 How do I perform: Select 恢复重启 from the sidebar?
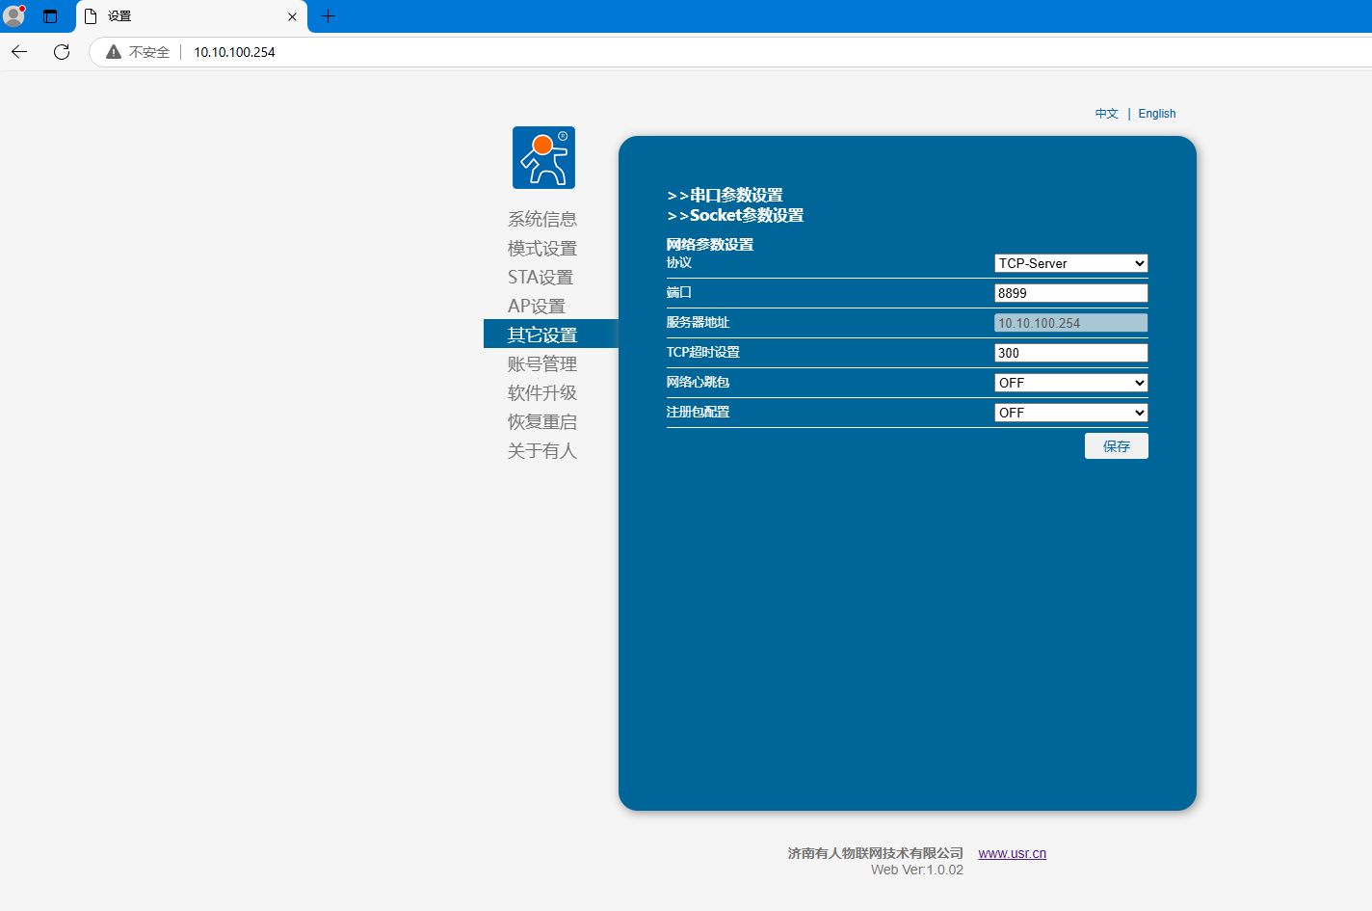coord(542,422)
